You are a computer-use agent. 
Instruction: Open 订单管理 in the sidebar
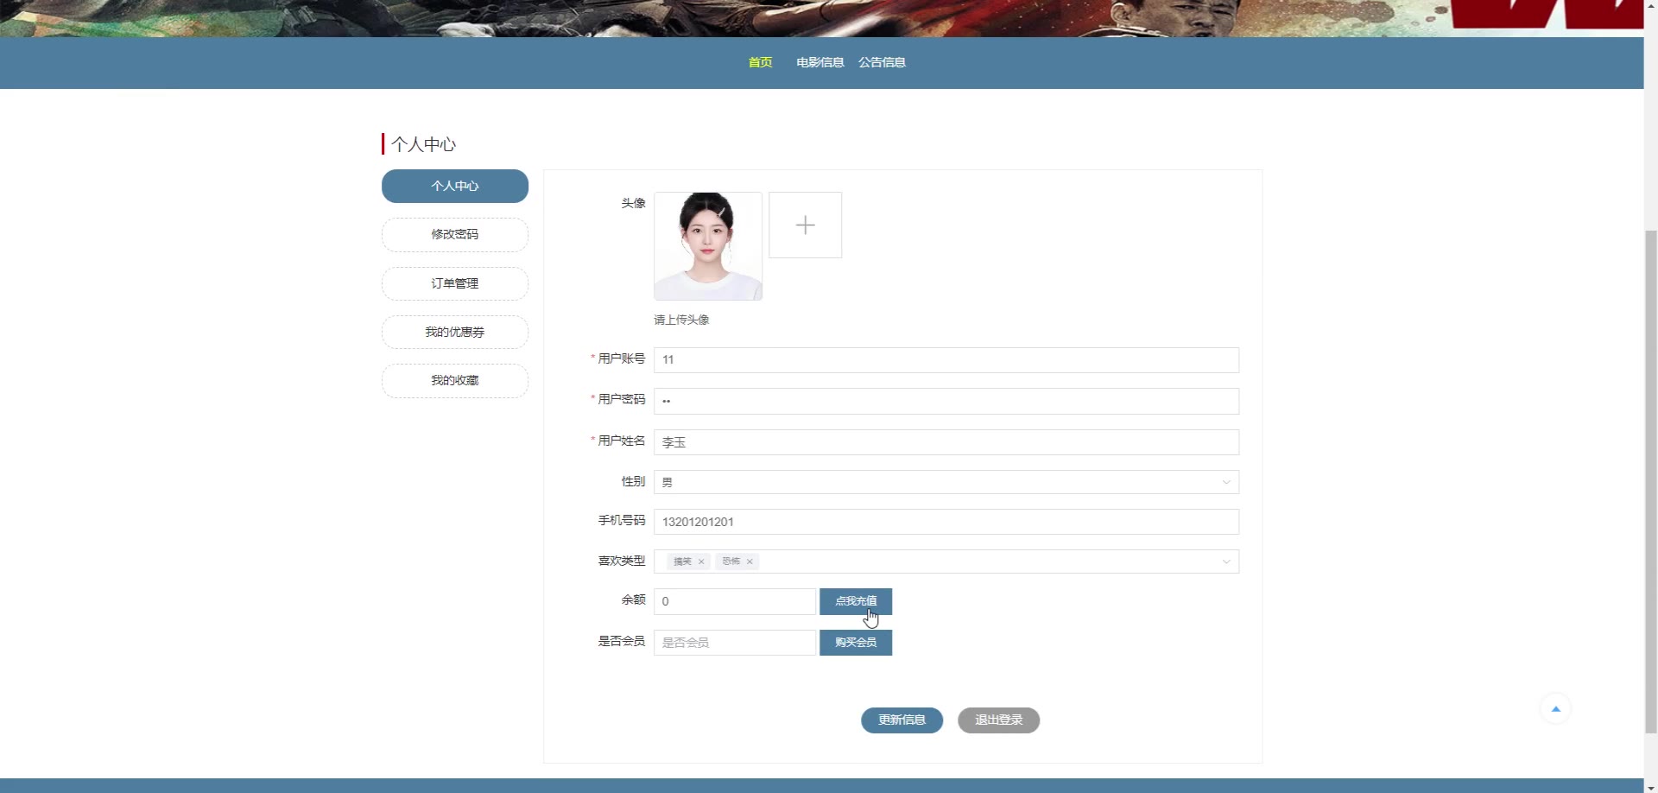(x=455, y=283)
